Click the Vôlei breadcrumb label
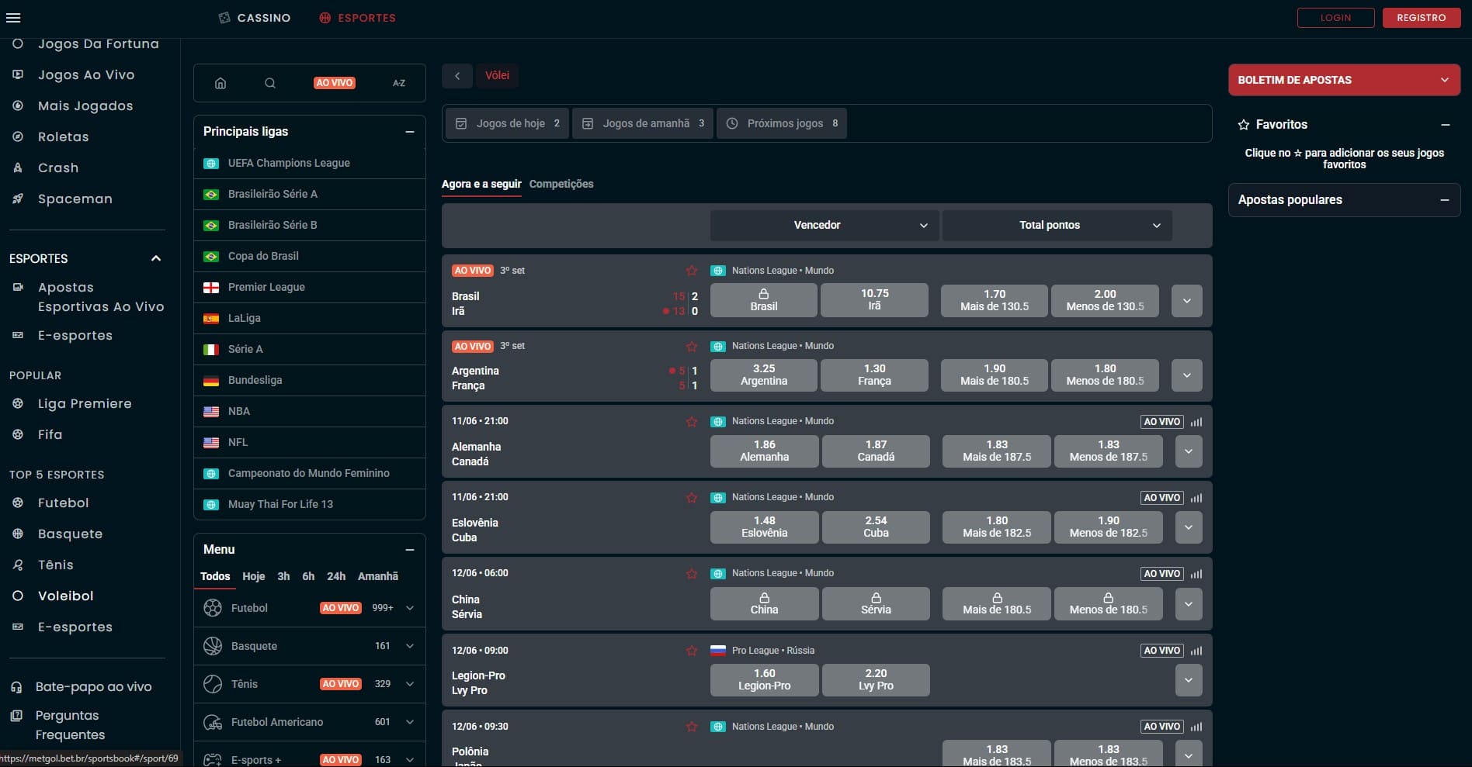This screenshot has width=1472, height=767. tap(497, 75)
